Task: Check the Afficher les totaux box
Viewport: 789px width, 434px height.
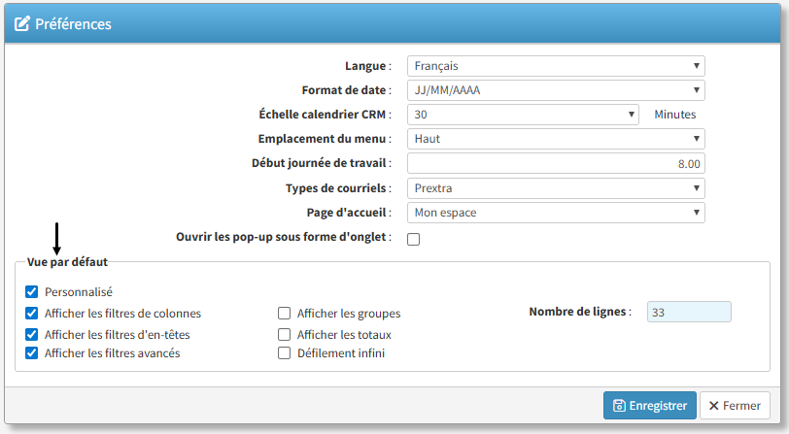Action: [285, 334]
